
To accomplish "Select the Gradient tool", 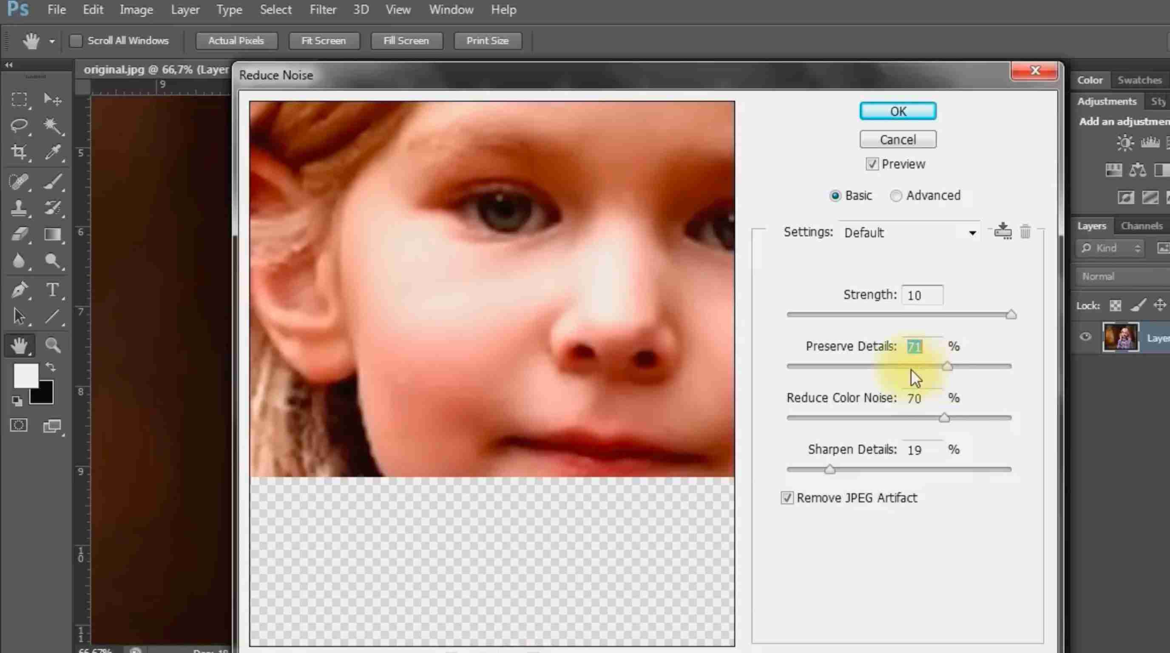I will point(53,234).
